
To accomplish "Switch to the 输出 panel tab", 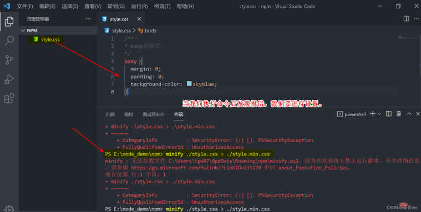I will pos(129,114).
